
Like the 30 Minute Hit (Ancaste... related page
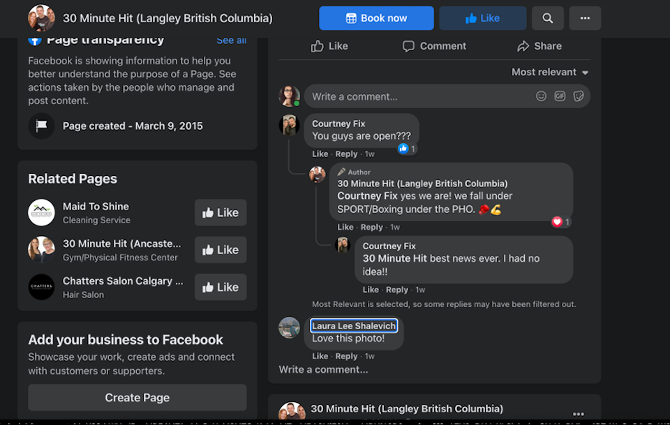pos(221,249)
